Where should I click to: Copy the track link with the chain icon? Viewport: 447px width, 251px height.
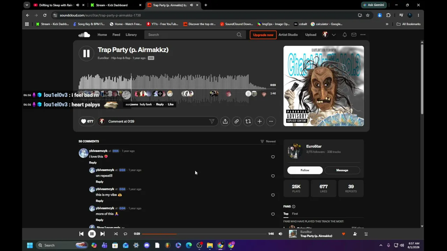tap(236, 121)
